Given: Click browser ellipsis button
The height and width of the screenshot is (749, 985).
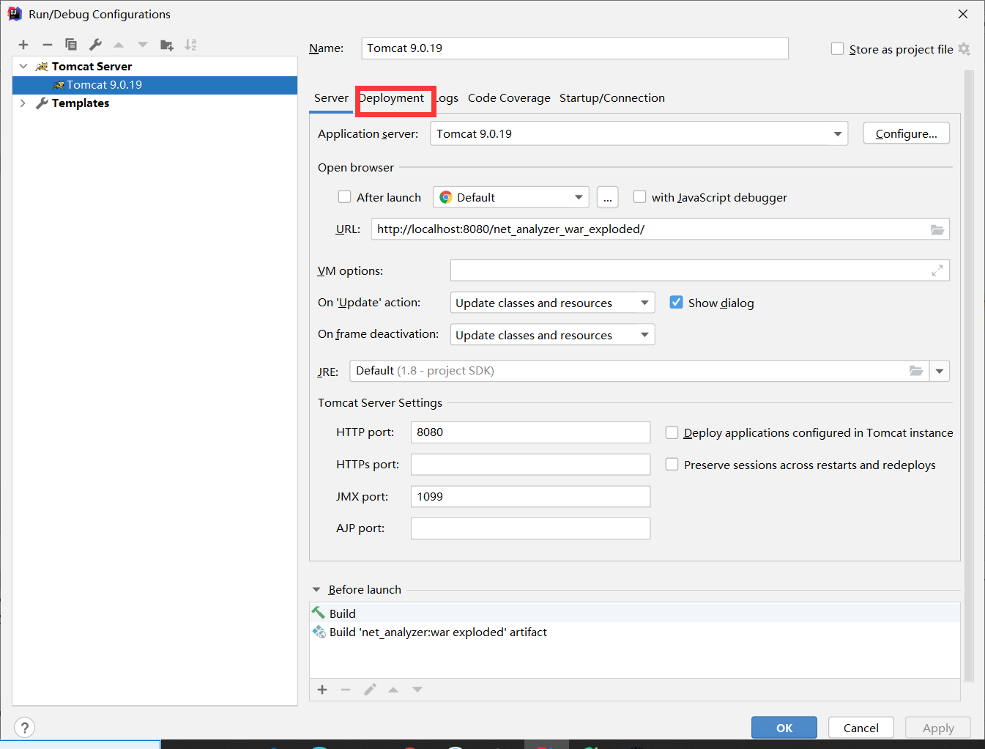Looking at the screenshot, I should point(608,197).
